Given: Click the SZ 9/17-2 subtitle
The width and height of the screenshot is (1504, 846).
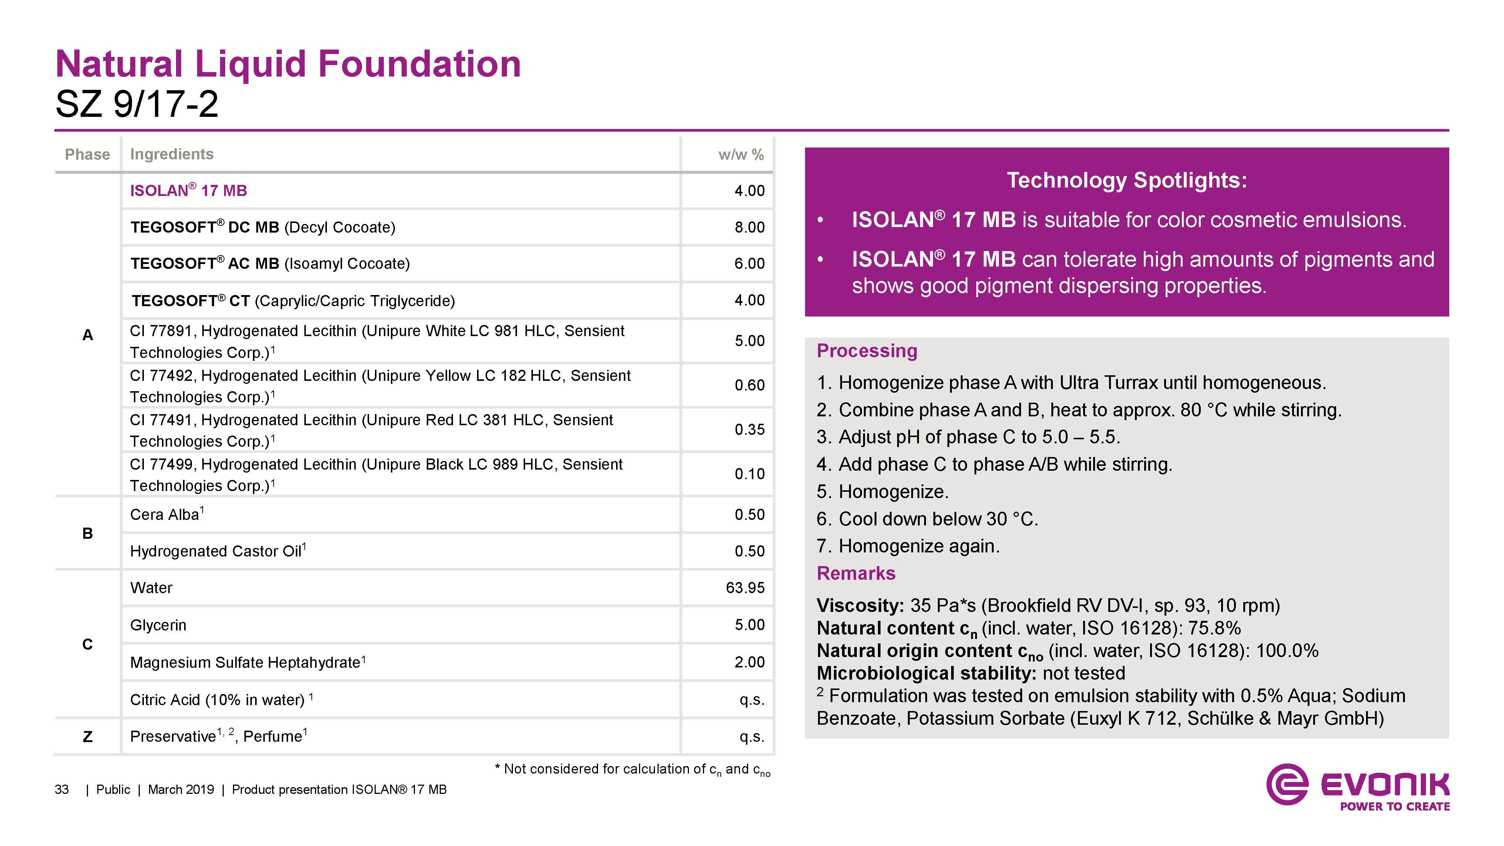Looking at the screenshot, I should [136, 104].
